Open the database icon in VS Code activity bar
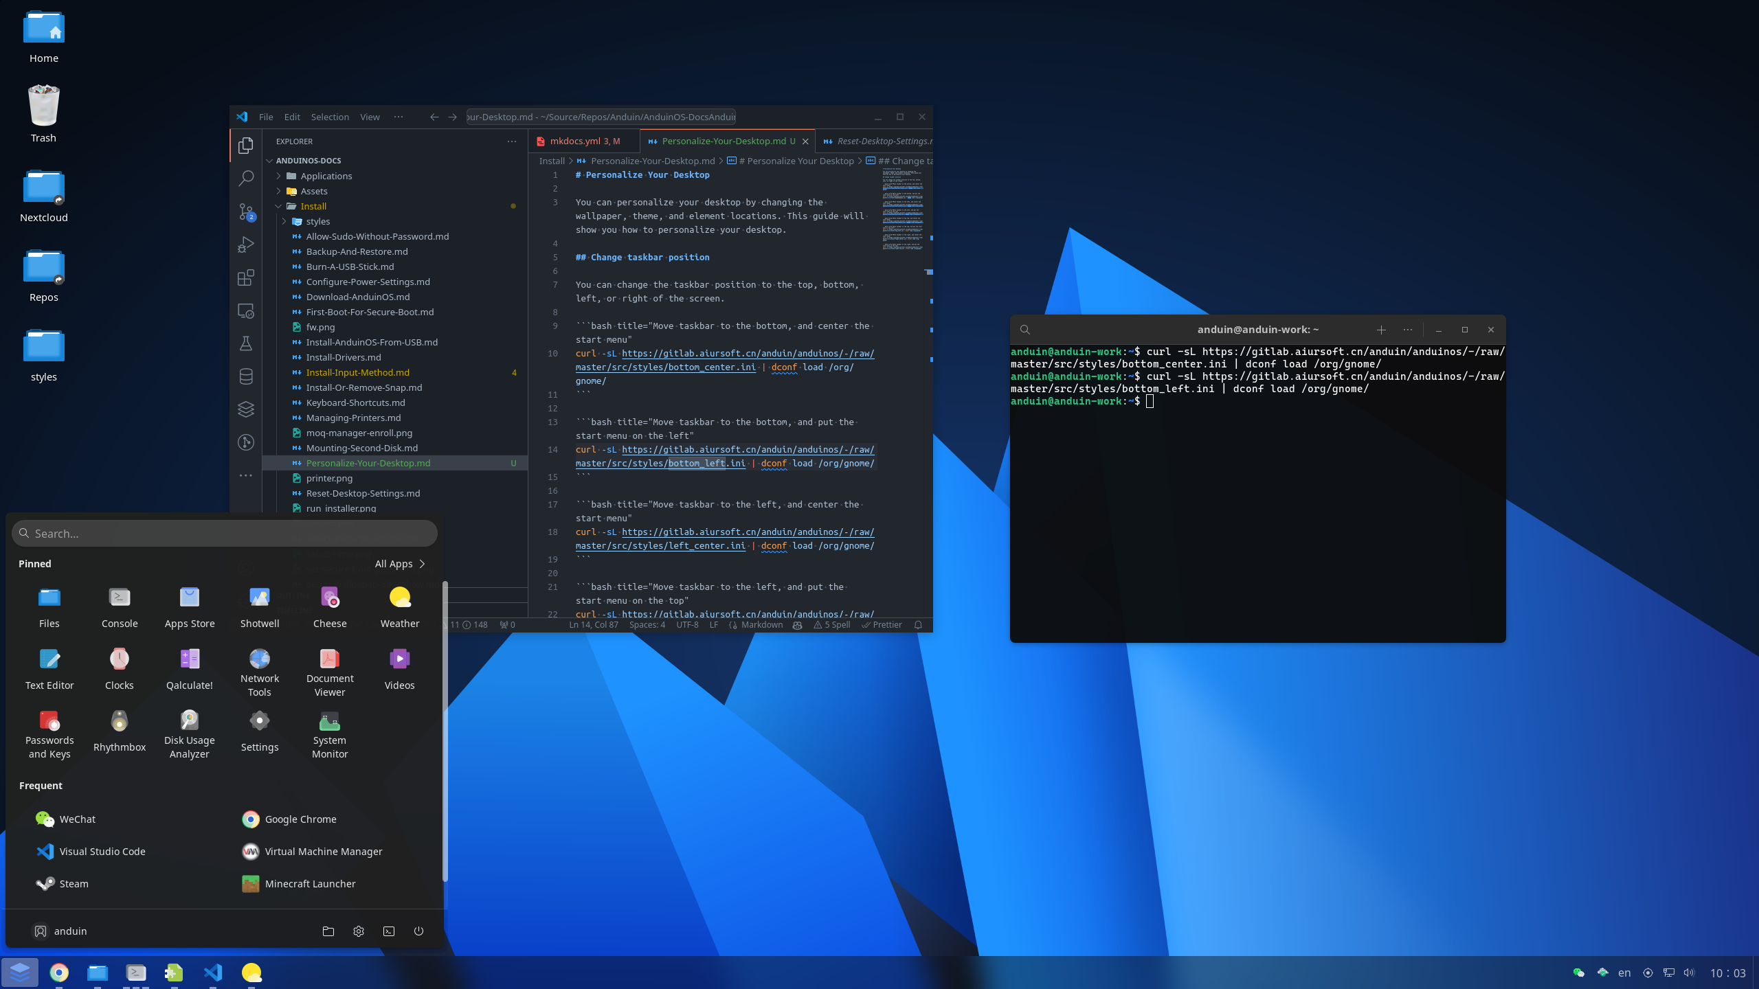 245,376
